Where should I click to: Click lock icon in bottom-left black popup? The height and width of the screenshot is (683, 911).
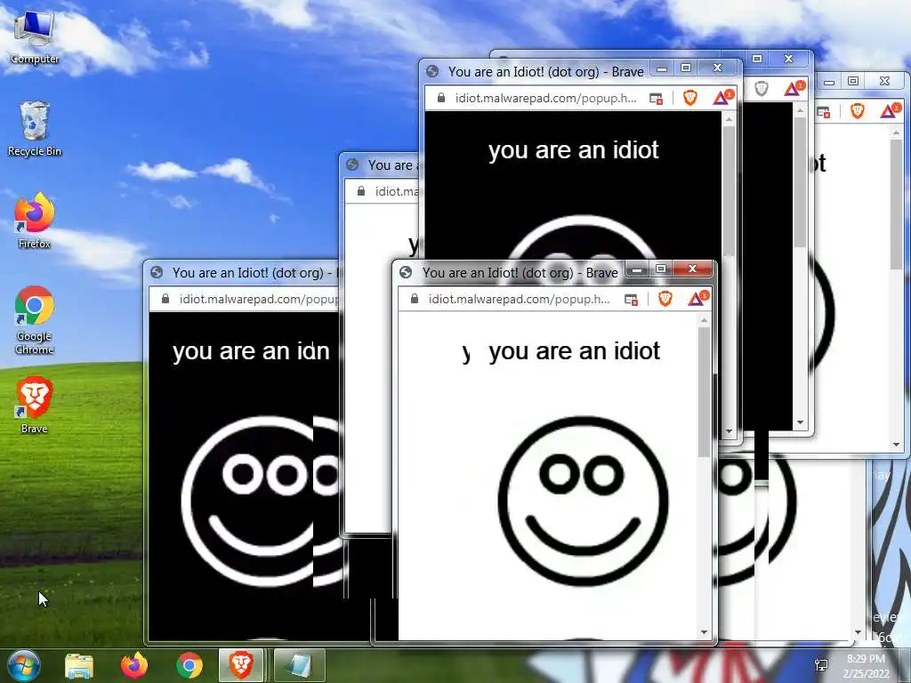pos(165,299)
